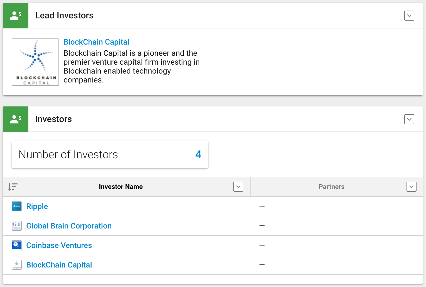Select the Partners column header

click(331, 187)
